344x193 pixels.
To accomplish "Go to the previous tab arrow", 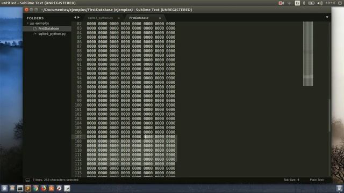I will [x=75, y=17].
